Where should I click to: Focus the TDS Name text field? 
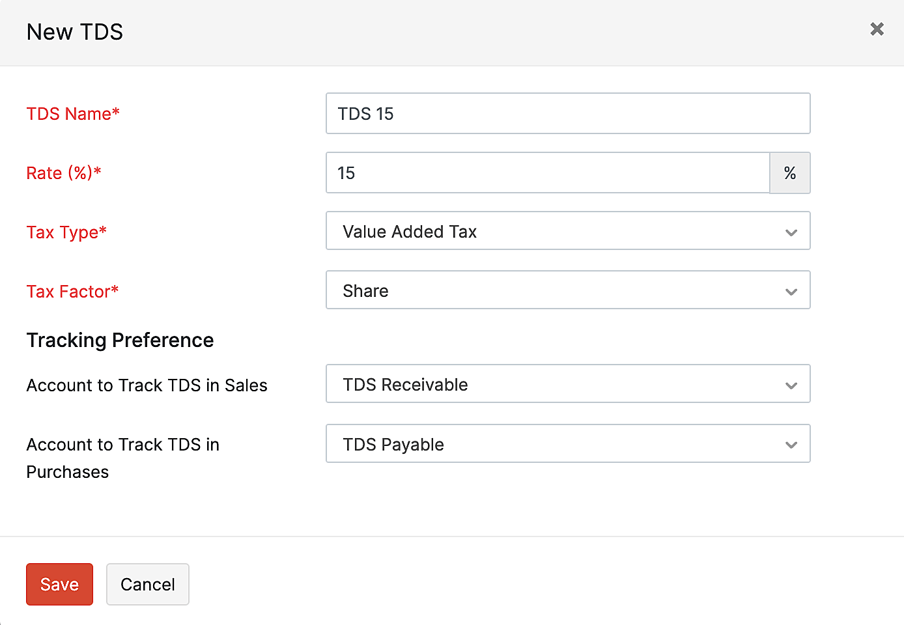point(567,114)
